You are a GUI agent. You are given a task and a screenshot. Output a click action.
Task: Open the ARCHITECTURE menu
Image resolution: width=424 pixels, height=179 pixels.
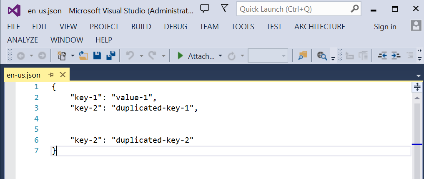(320, 27)
